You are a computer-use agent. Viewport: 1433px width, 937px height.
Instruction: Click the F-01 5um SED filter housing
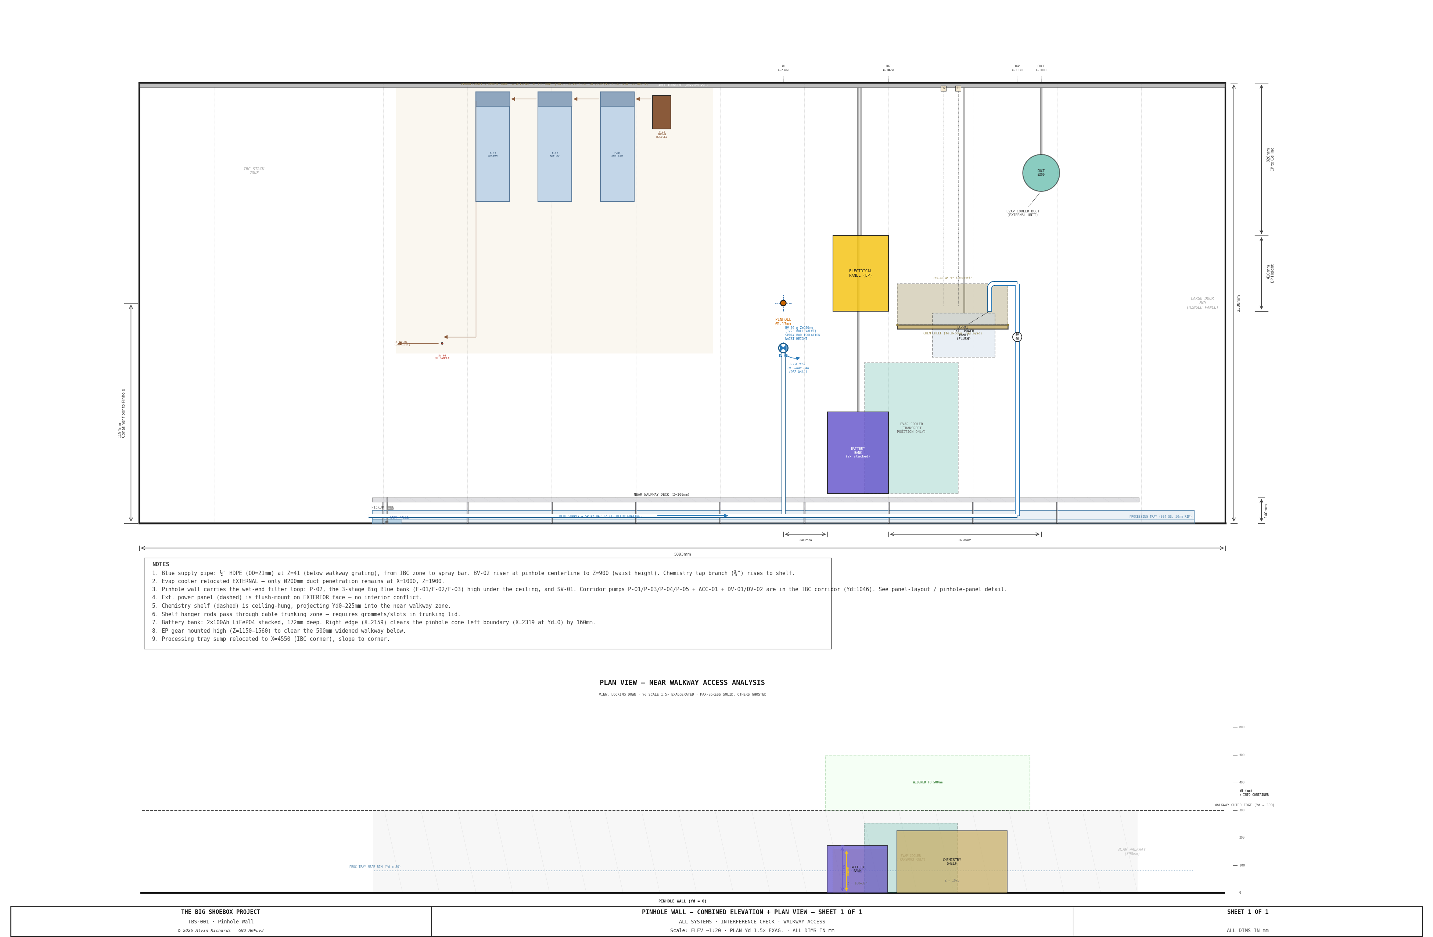coord(617,146)
